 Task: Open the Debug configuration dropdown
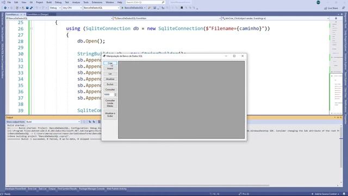pyautogui.click(x=55, y=8)
